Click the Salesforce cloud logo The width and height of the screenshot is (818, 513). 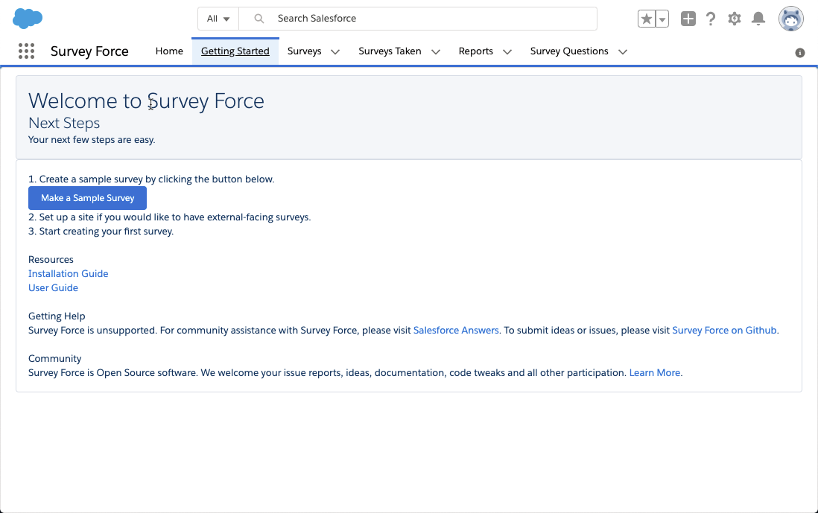click(28, 19)
